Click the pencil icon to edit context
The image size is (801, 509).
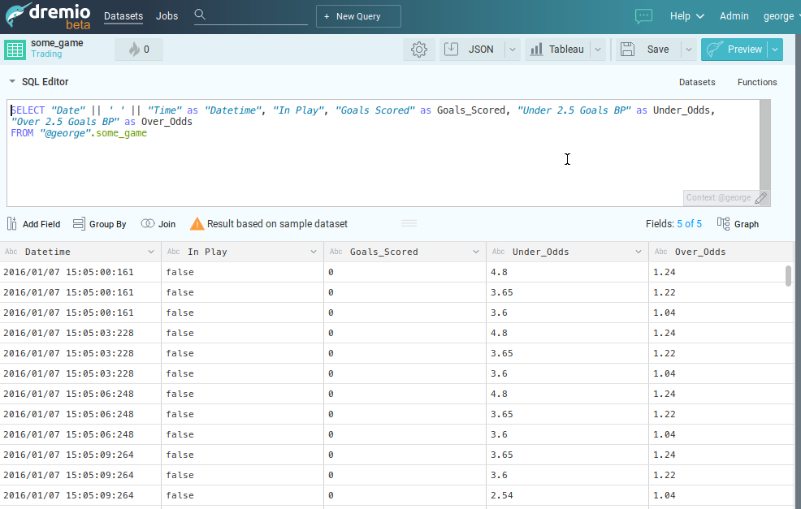coord(760,197)
